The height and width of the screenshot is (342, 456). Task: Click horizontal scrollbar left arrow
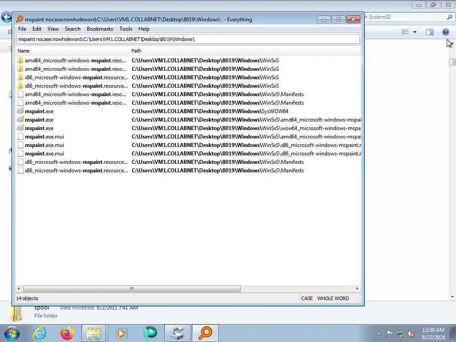(x=19, y=289)
